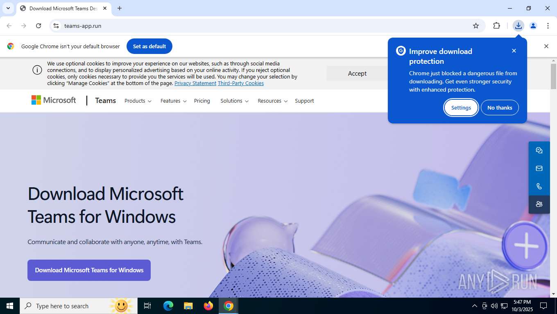The height and width of the screenshot is (314, 557).
Task: Launch Microsoft Edge from the taskbar
Action: click(168, 306)
